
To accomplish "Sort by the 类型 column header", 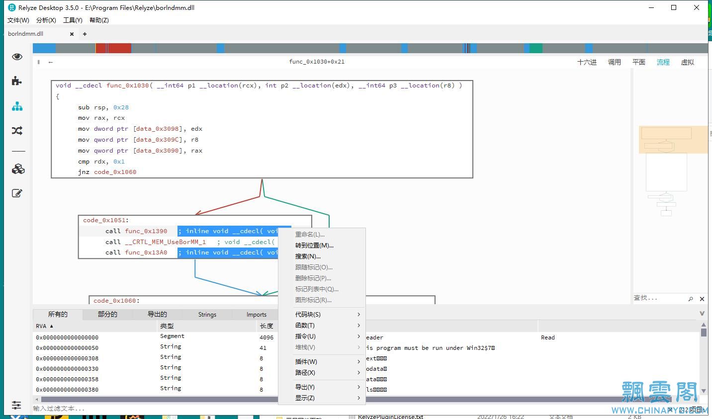I will (206, 326).
